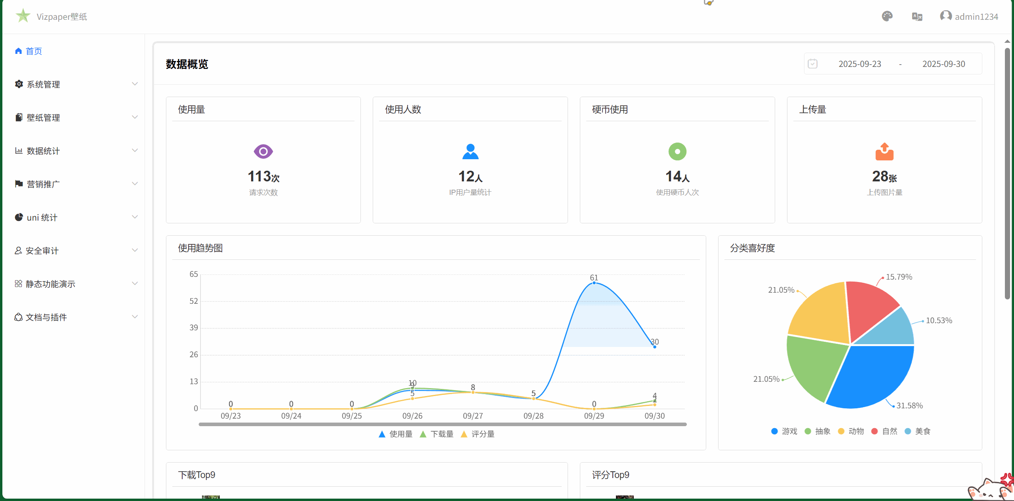Image resolution: width=1014 pixels, height=501 pixels.
Task: Click the green coin usage icon
Action: click(x=677, y=151)
